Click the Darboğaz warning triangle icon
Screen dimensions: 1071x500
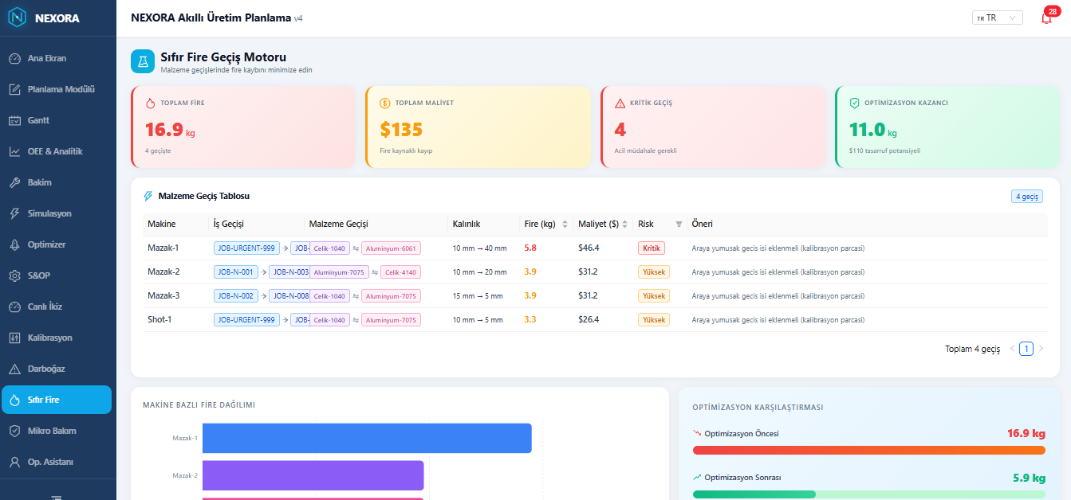[14, 369]
